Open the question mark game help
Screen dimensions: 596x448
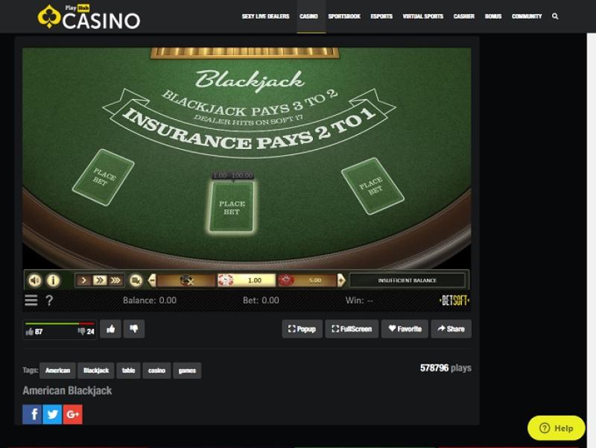click(x=49, y=300)
